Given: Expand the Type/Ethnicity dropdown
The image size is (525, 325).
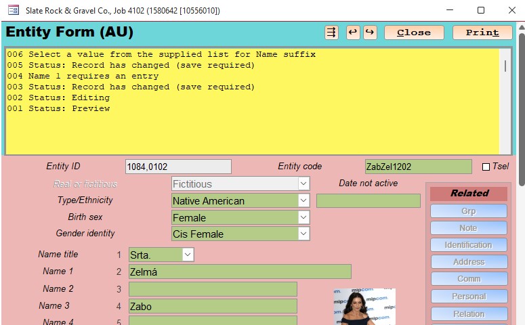Looking at the screenshot, I should (x=303, y=200).
